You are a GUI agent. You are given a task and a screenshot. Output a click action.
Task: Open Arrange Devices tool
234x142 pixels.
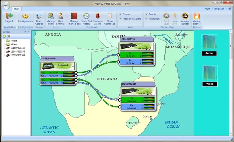pyautogui.click(x=185, y=19)
